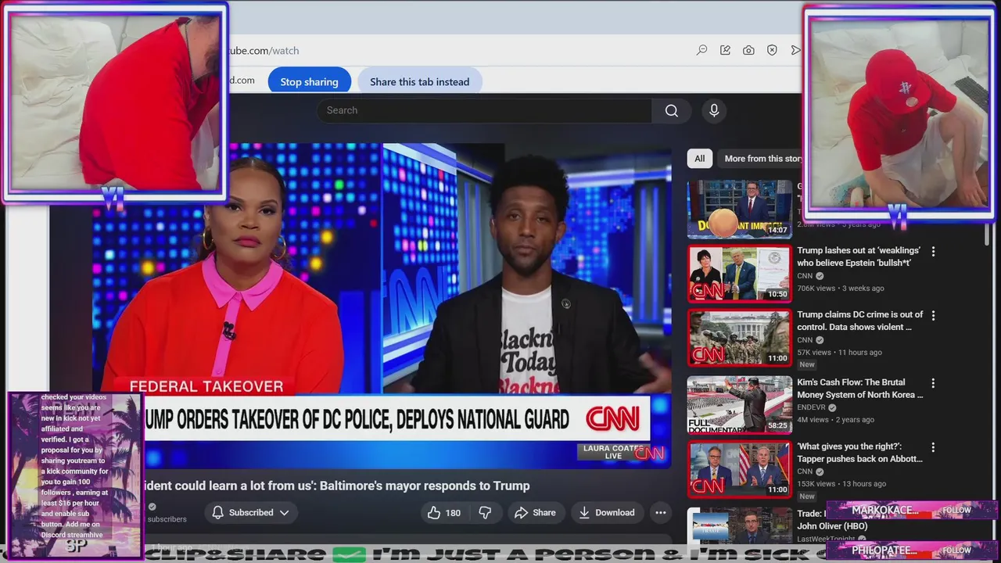The width and height of the screenshot is (1001, 563).
Task: Click the thumbs-down dislike icon
Action: 485,513
